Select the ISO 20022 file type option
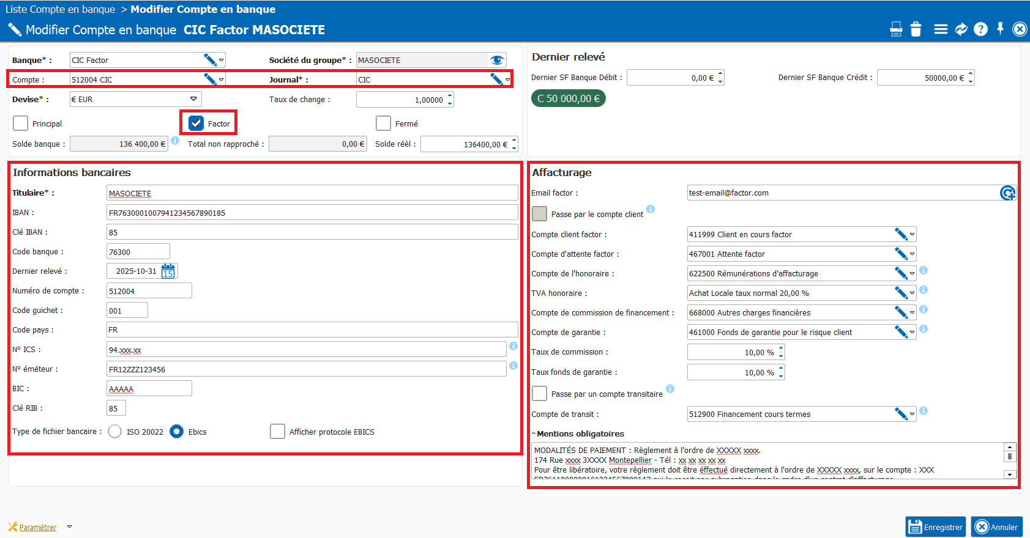The image size is (1030, 538). click(115, 432)
